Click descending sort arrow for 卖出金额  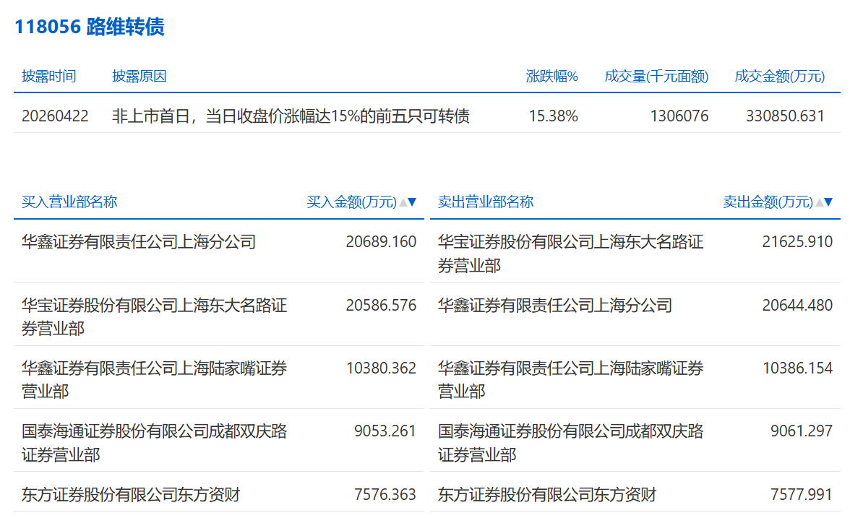pos(829,202)
